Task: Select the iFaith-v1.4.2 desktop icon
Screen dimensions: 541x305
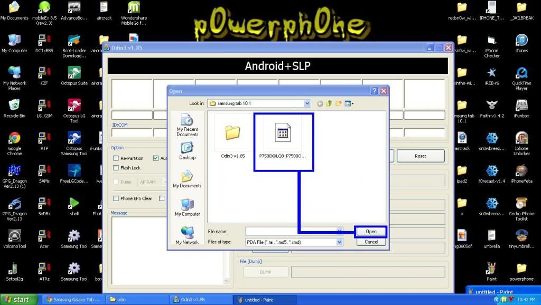Action: [492, 109]
